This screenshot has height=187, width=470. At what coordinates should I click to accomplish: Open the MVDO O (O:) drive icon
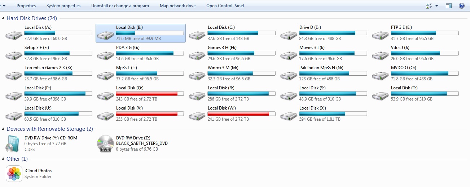(x=380, y=76)
